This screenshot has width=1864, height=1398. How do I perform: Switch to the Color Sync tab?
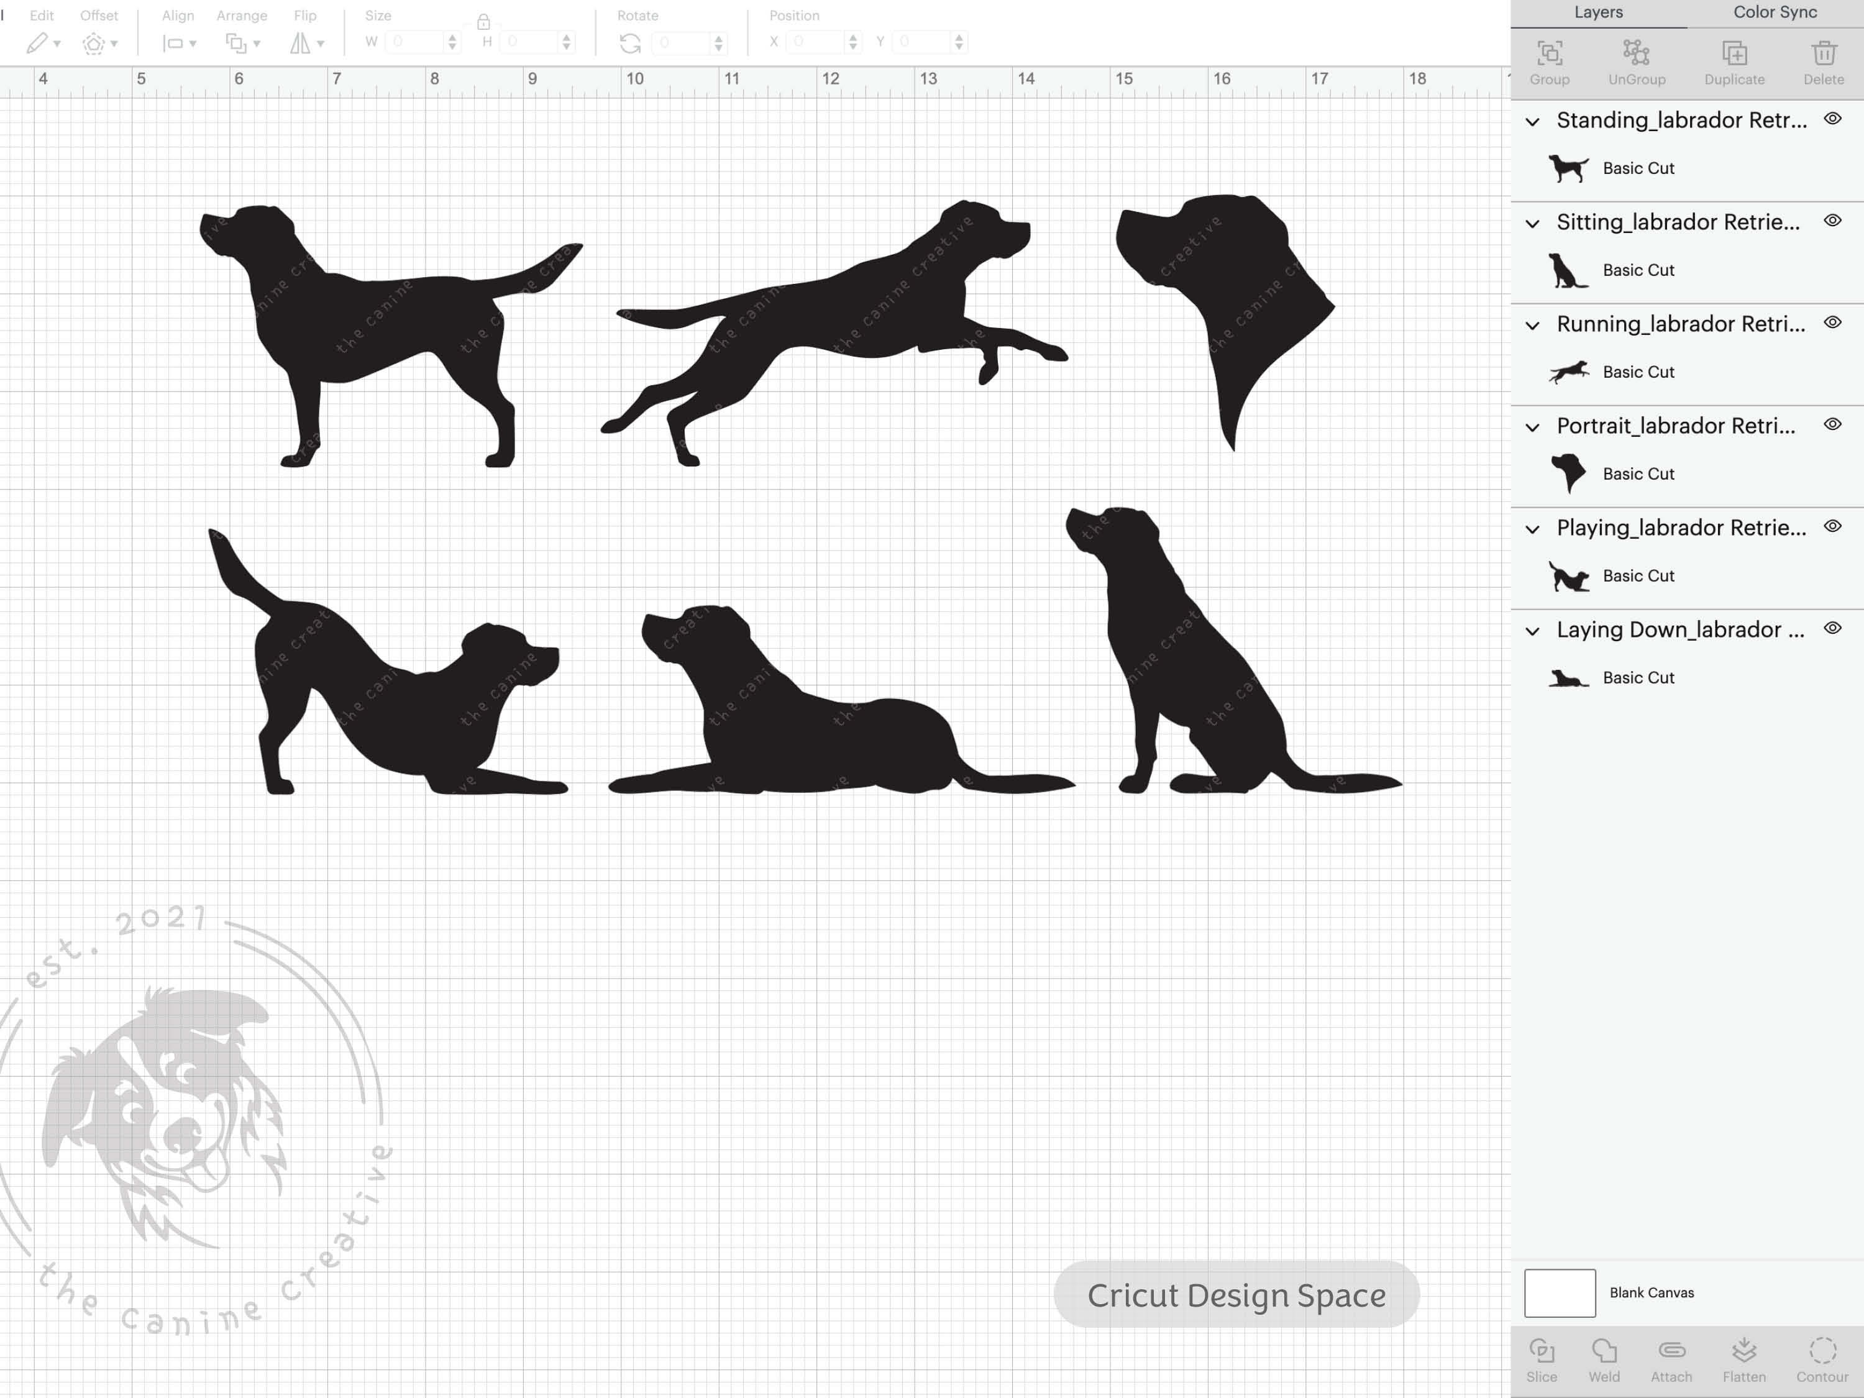coord(1775,12)
